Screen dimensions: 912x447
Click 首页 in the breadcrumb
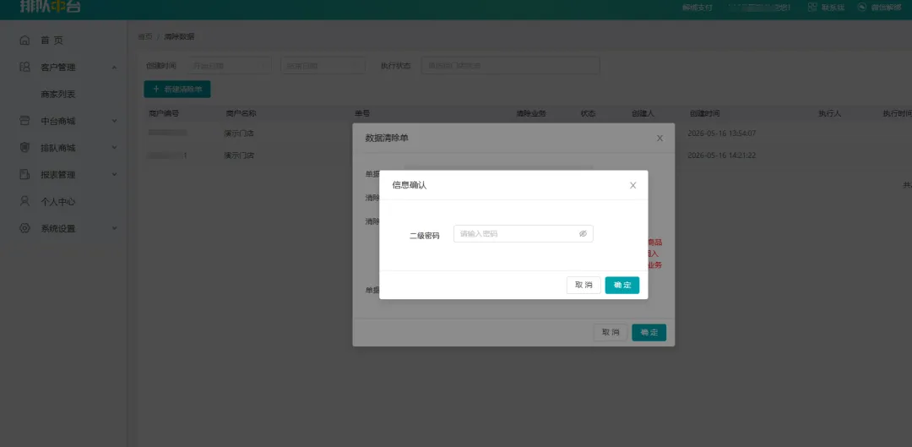(145, 36)
